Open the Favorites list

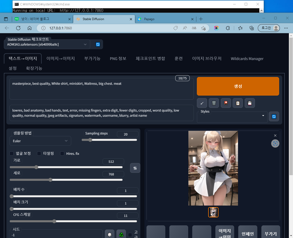(240, 28)
